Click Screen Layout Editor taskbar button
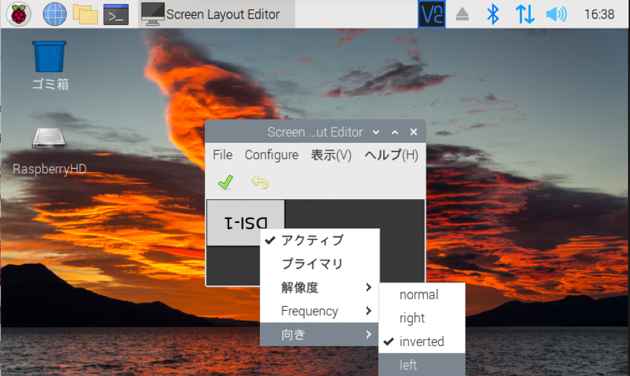 tap(216, 14)
